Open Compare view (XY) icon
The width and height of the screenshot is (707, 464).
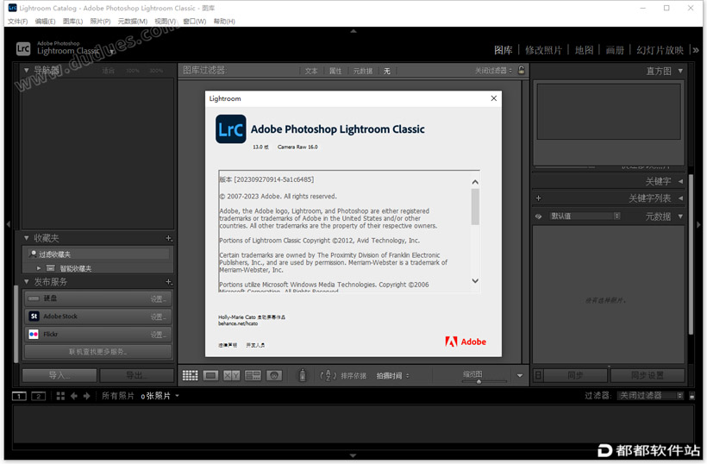click(232, 376)
